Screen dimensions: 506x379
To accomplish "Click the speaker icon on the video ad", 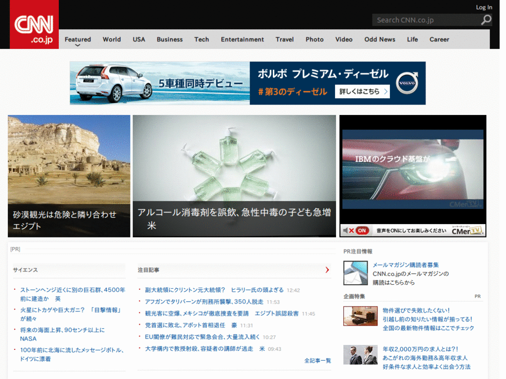I will point(346,229).
